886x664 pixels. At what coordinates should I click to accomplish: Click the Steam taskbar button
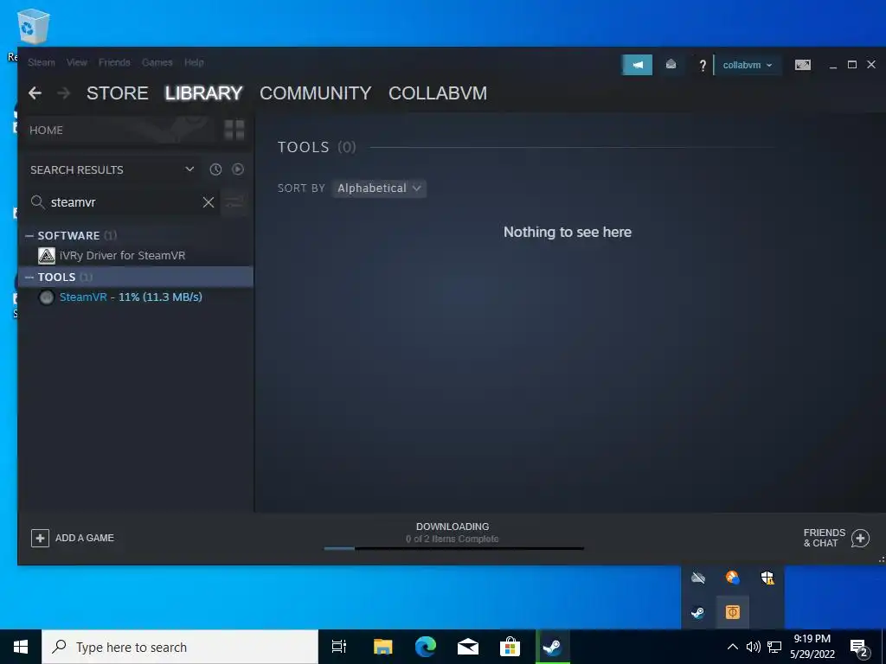[x=553, y=647]
